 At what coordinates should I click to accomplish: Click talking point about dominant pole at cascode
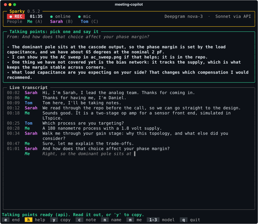(x=116, y=49)
